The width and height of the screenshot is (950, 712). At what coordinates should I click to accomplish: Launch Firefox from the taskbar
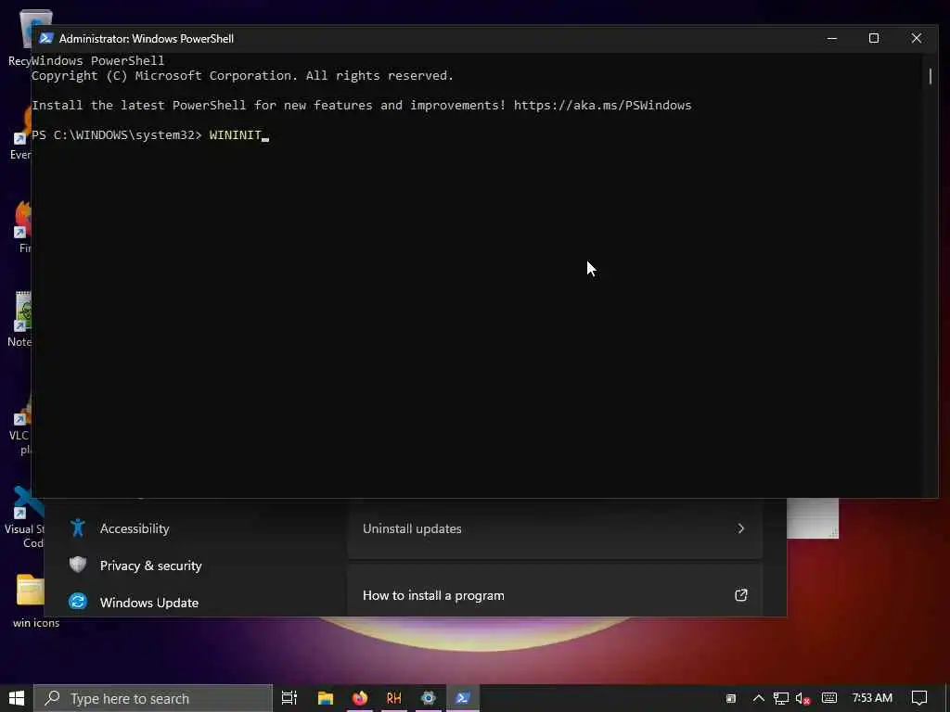(x=360, y=698)
